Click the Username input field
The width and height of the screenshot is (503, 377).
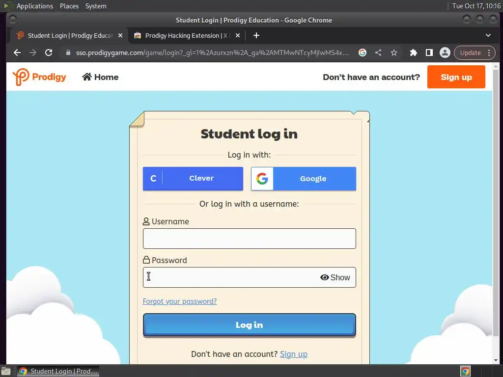click(x=249, y=239)
